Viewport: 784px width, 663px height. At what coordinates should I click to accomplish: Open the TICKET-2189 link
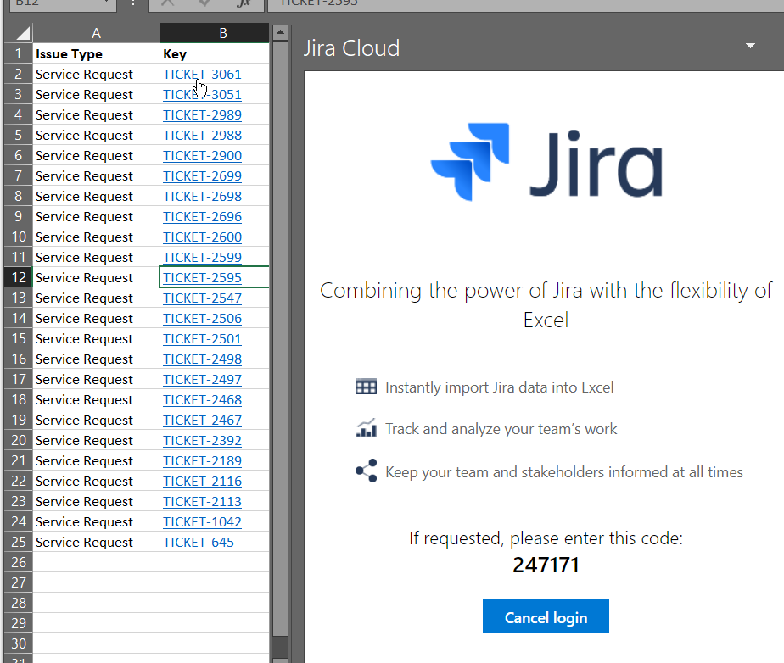(x=202, y=460)
